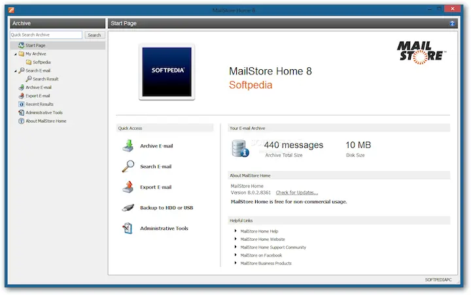Screen dimensions: 471x295
Task: Click the '10 MB' disk size value
Action: coord(358,145)
